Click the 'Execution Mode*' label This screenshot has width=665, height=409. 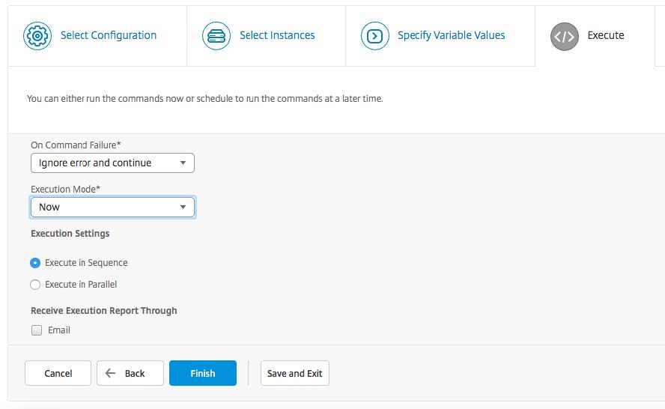click(65, 190)
